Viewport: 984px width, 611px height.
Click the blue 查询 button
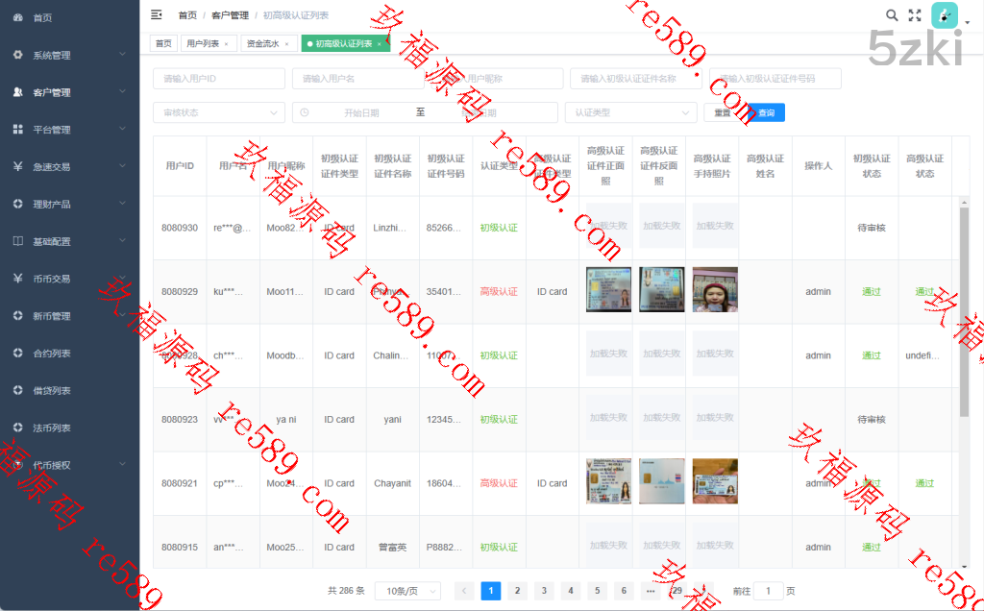point(767,112)
